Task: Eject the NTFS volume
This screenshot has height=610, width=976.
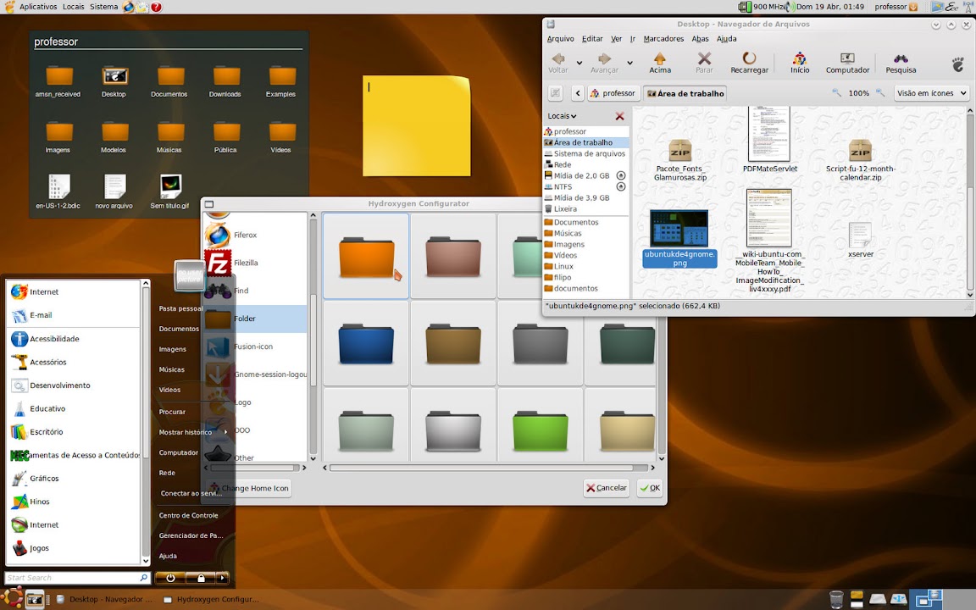Action: pos(620,186)
